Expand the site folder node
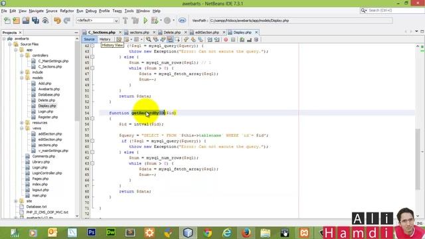Image resolution: width=425 pixels, height=239 pixels. (16, 201)
